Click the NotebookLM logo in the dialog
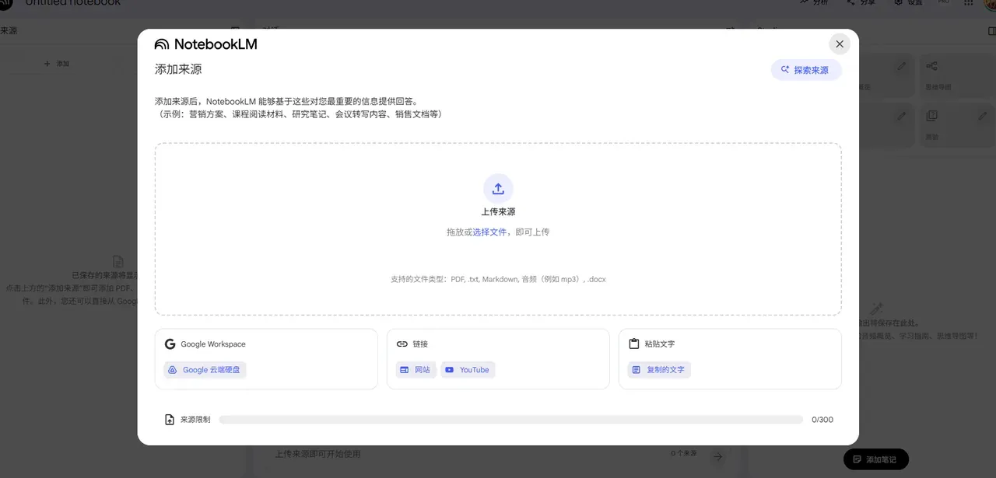The width and height of the screenshot is (996, 478). [205, 44]
